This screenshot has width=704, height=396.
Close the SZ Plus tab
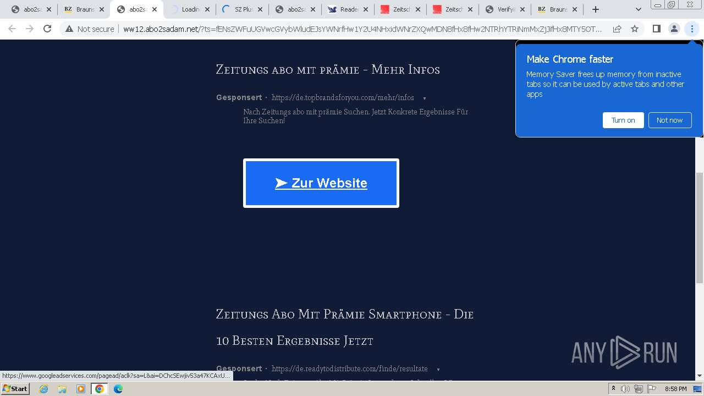point(260,9)
